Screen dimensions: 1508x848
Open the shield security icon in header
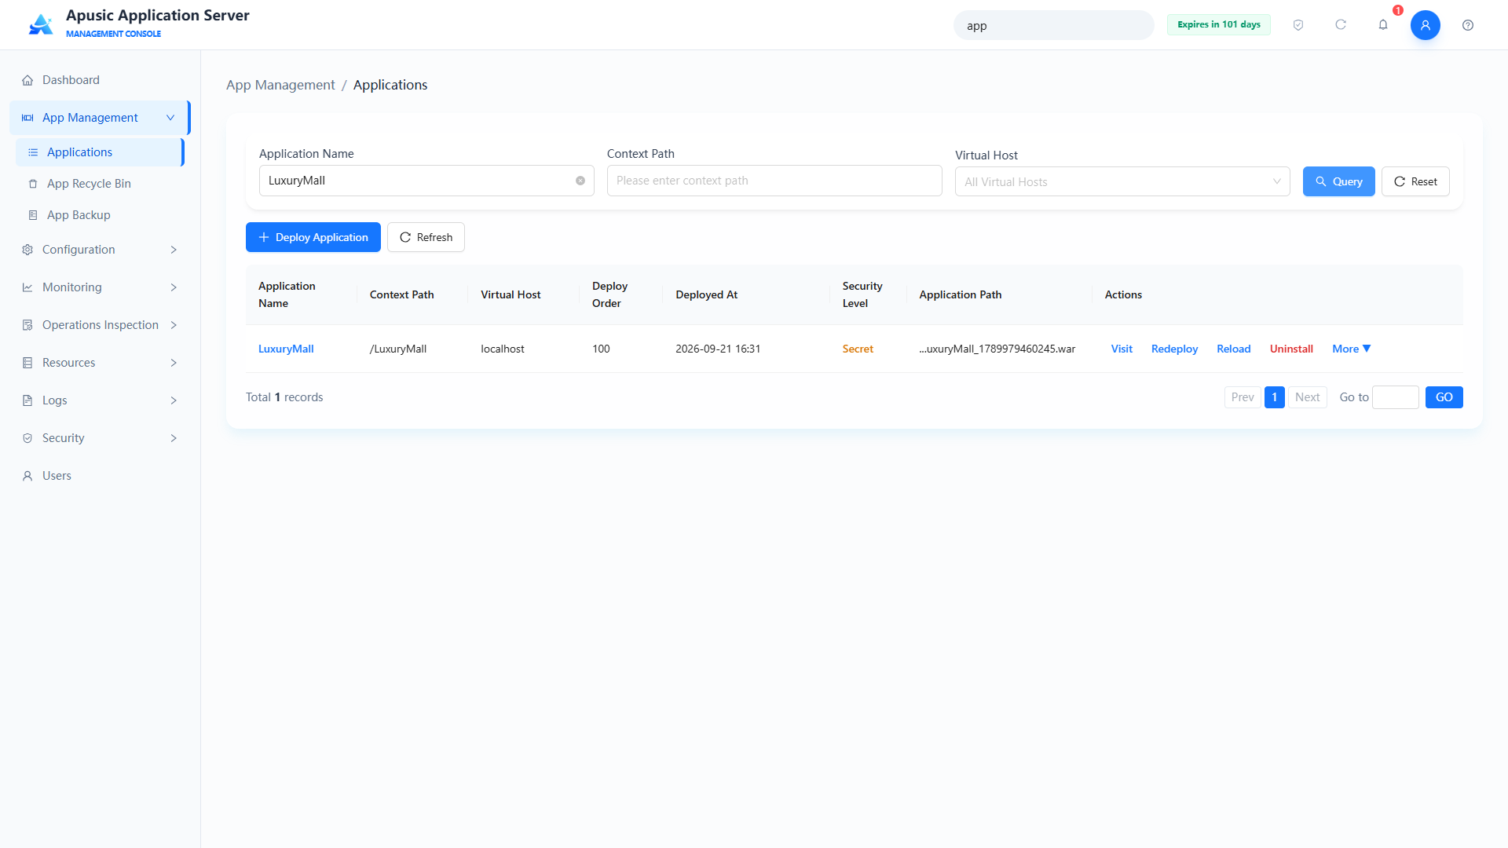(1298, 25)
